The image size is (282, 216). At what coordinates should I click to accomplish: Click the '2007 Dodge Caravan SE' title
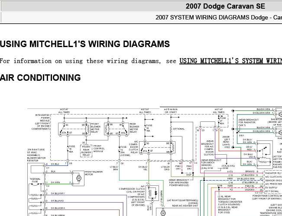(225, 6)
